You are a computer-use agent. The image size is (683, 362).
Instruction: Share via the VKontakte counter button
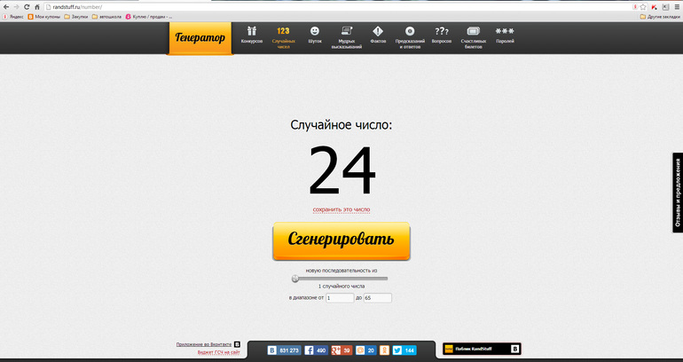click(284, 350)
